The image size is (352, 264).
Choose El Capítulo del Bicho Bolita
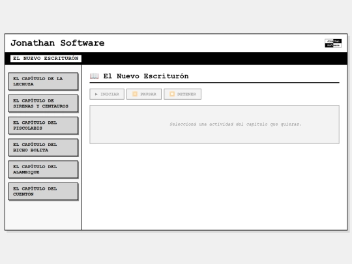coord(43,147)
